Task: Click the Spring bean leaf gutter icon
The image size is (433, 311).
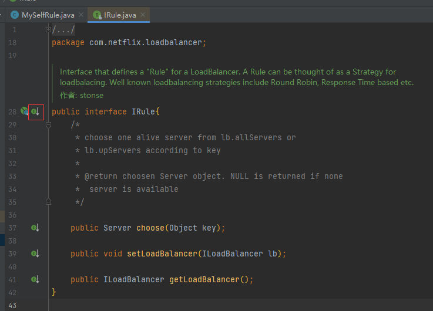Action: (x=24, y=111)
